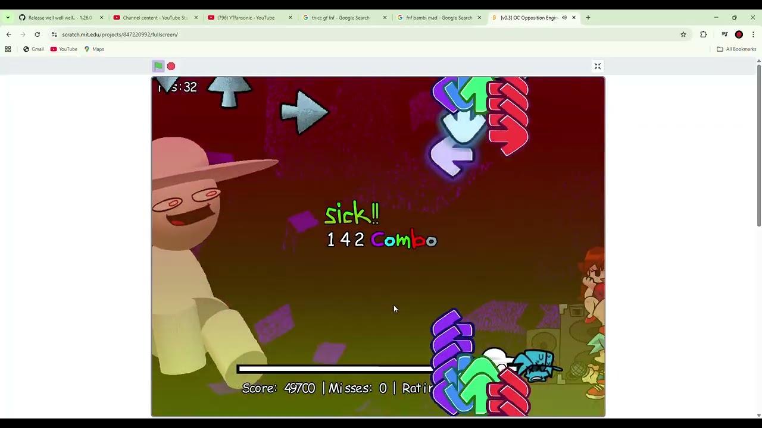762x428 pixels.
Task: Go back to the previous page
Action: pyautogui.click(x=8, y=34)
